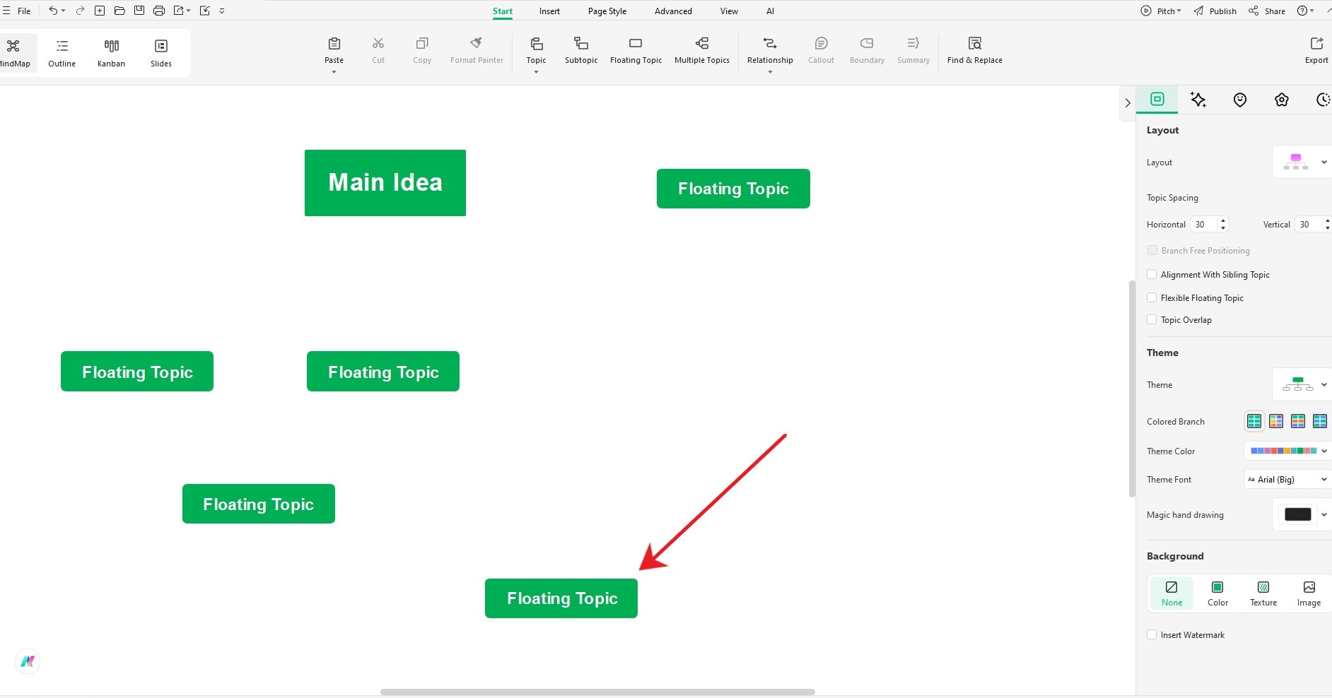Click the Undo arrow icon
This screenshot has width=1332, height=698.
pyautogui.click(x=53, y=11)
